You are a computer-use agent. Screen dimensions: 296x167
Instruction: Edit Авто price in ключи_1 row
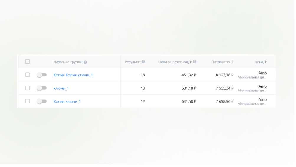pos(262,86)
